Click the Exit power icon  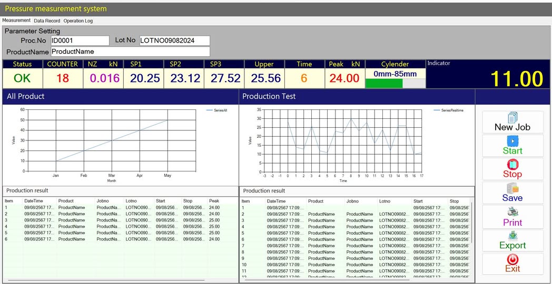512,259
